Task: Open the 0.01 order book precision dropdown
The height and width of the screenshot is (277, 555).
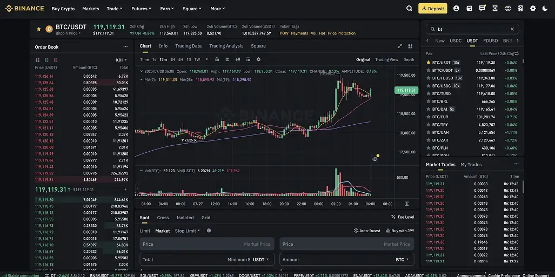Action: click(121, 60)
